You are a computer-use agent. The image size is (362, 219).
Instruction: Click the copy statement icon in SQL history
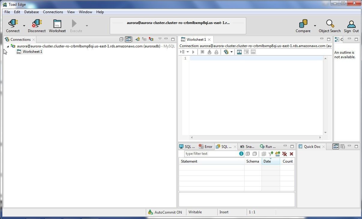point(264,154)
